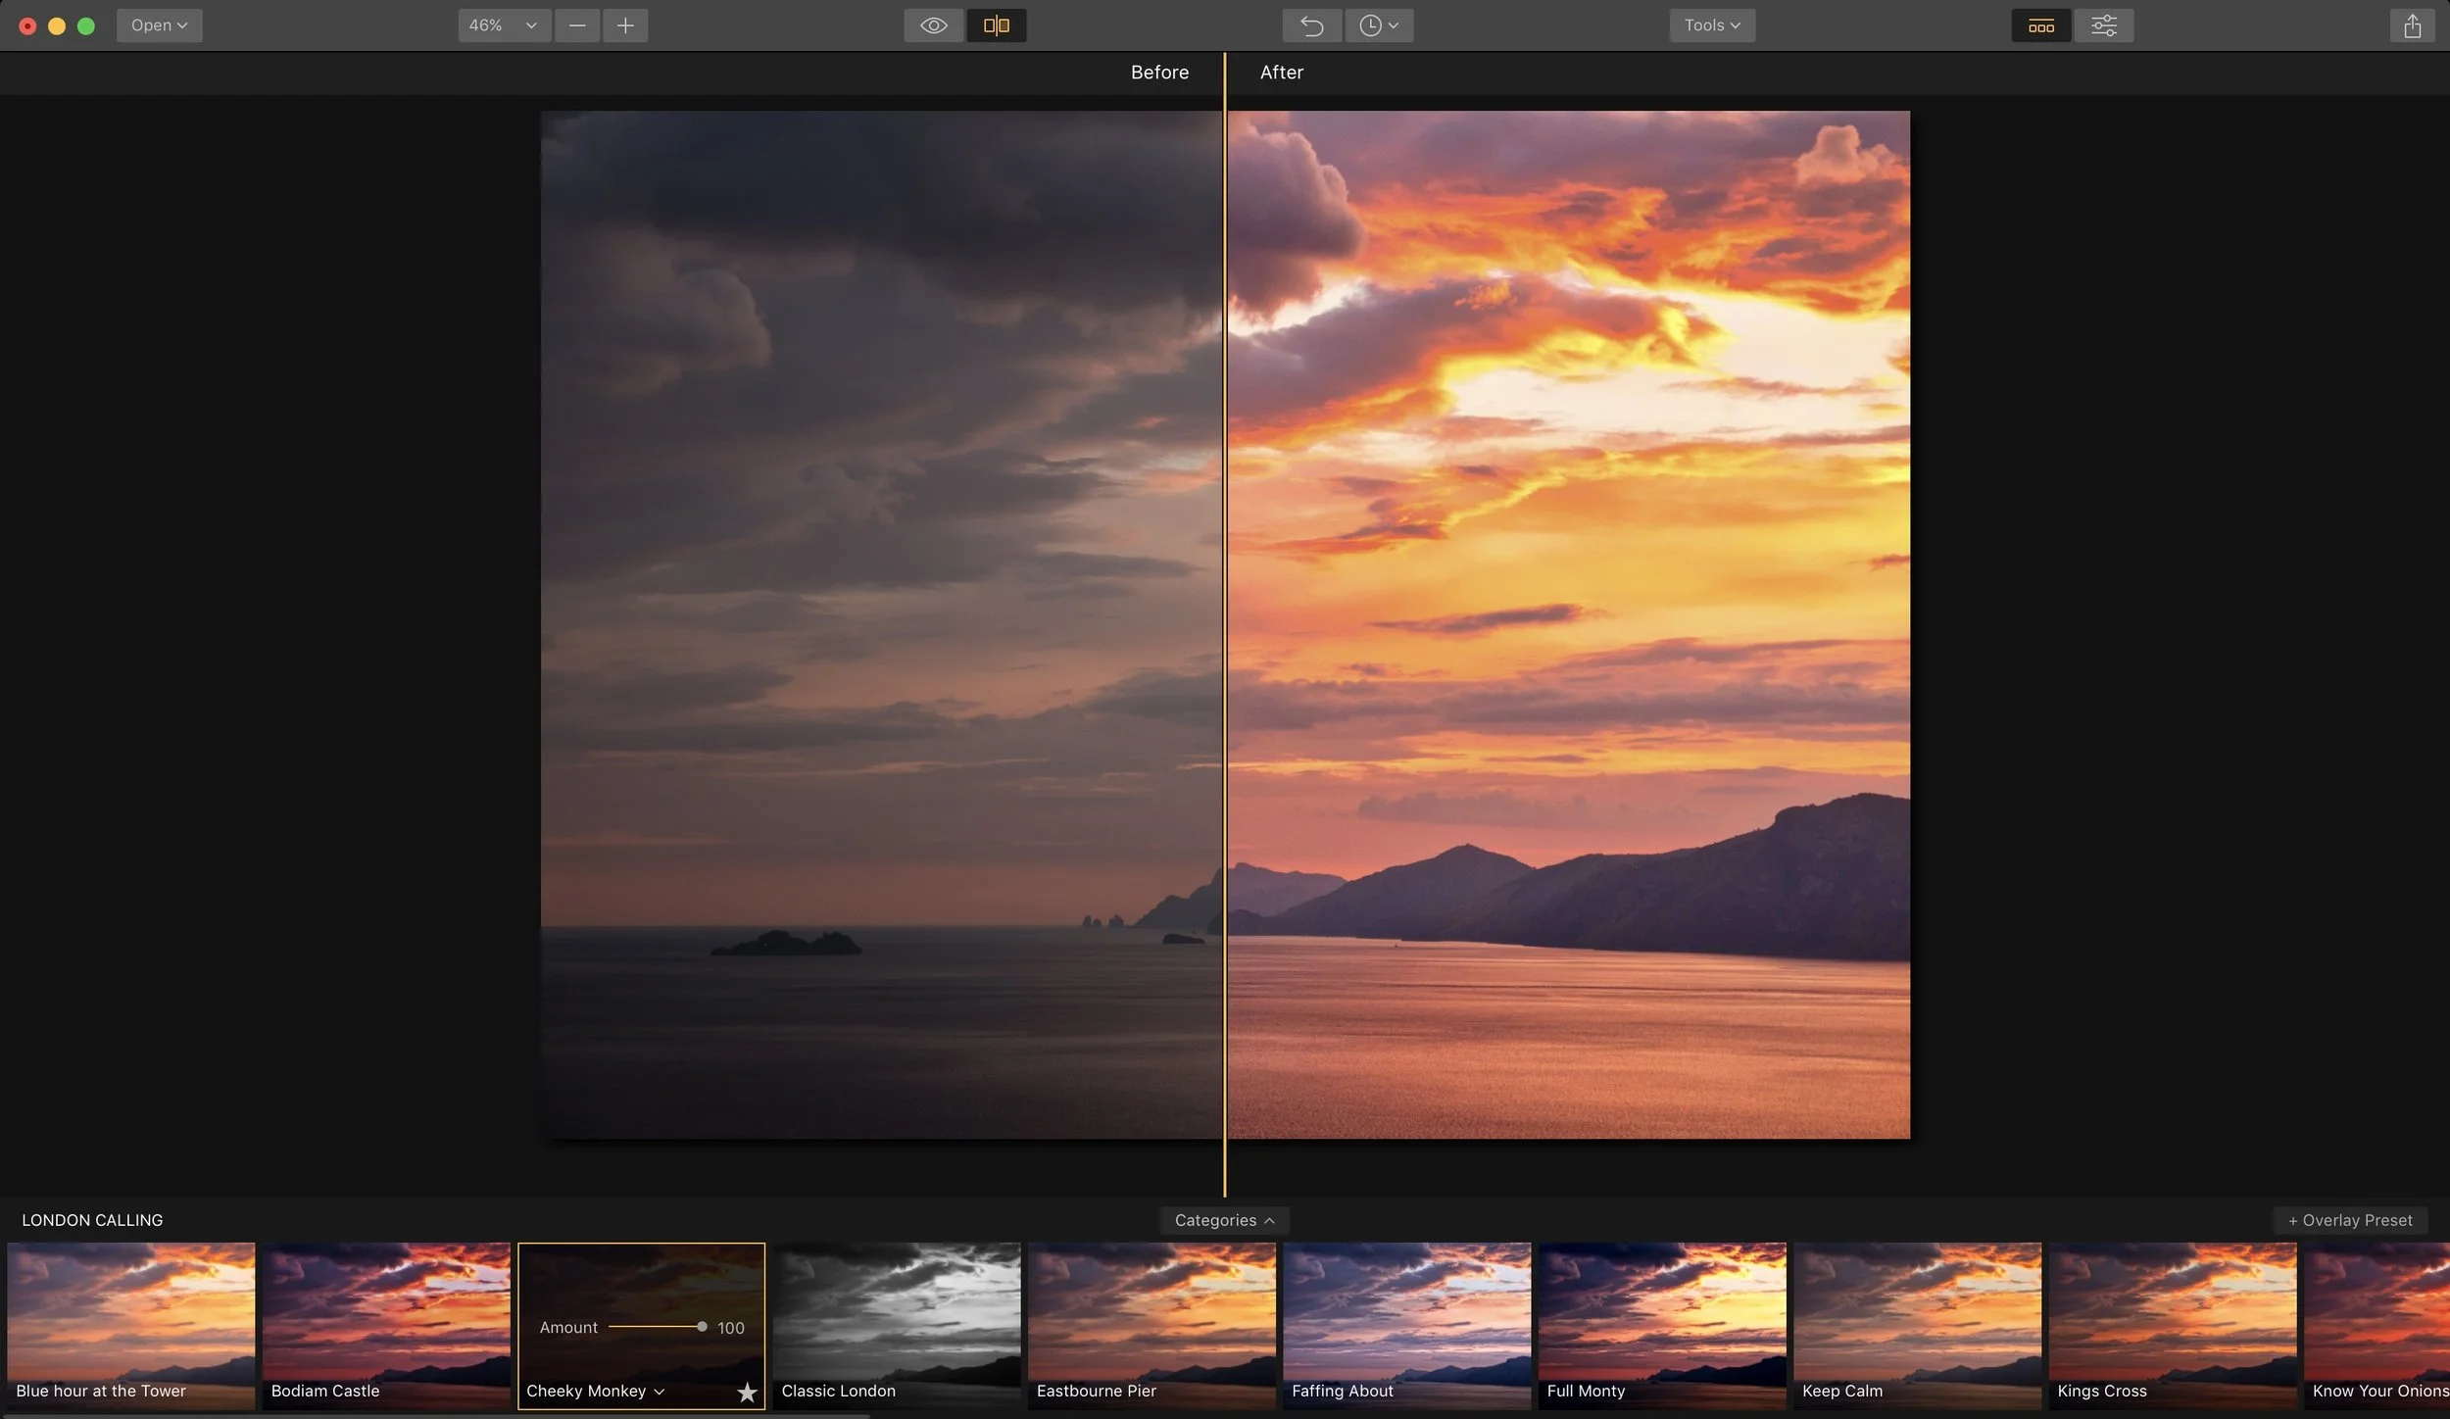The height and width of the screenshot is (1419, 2450).
Task: Click the zoom in plus button
Action: click(x=625, y=25)
